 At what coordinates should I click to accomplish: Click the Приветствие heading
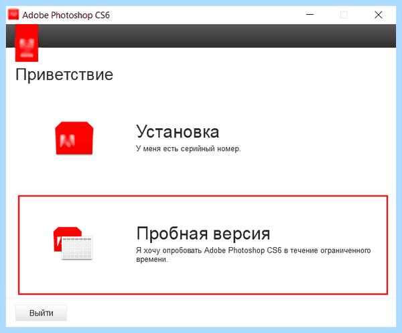pos(64,75)
